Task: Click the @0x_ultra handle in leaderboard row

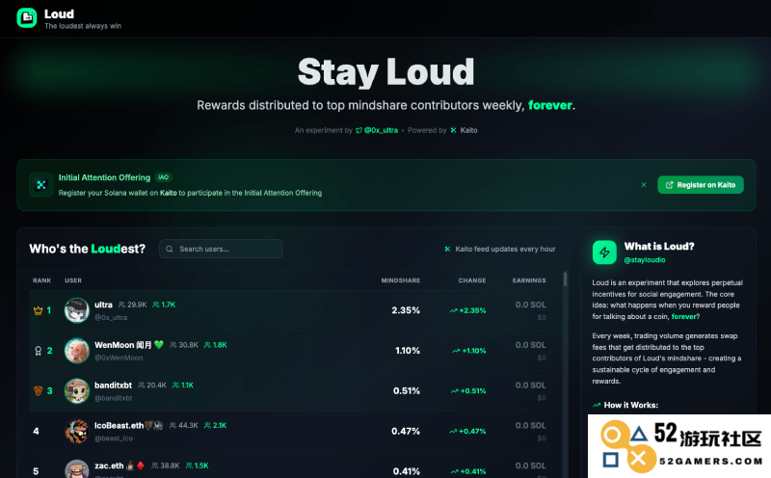Action: [111, 317]
